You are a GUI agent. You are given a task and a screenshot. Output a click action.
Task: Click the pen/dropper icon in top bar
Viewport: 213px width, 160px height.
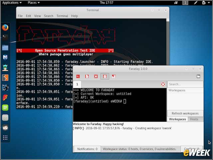195,3
